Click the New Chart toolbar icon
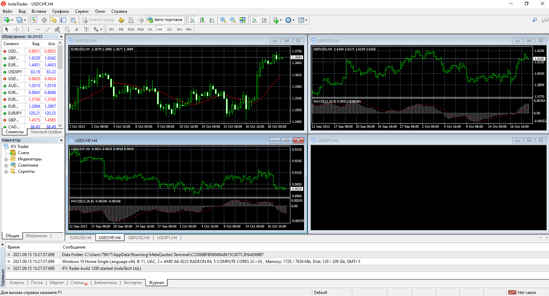Image resolution: width=549 pixels, height=296 pixels. pyautogui.click(x=7, y=20)
